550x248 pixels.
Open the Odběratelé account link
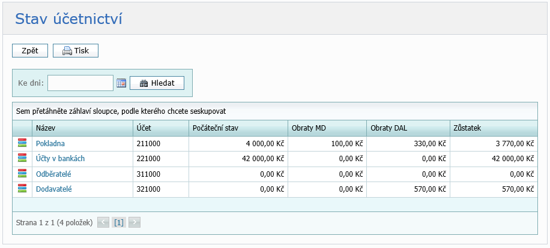click(x=54, y=174)
